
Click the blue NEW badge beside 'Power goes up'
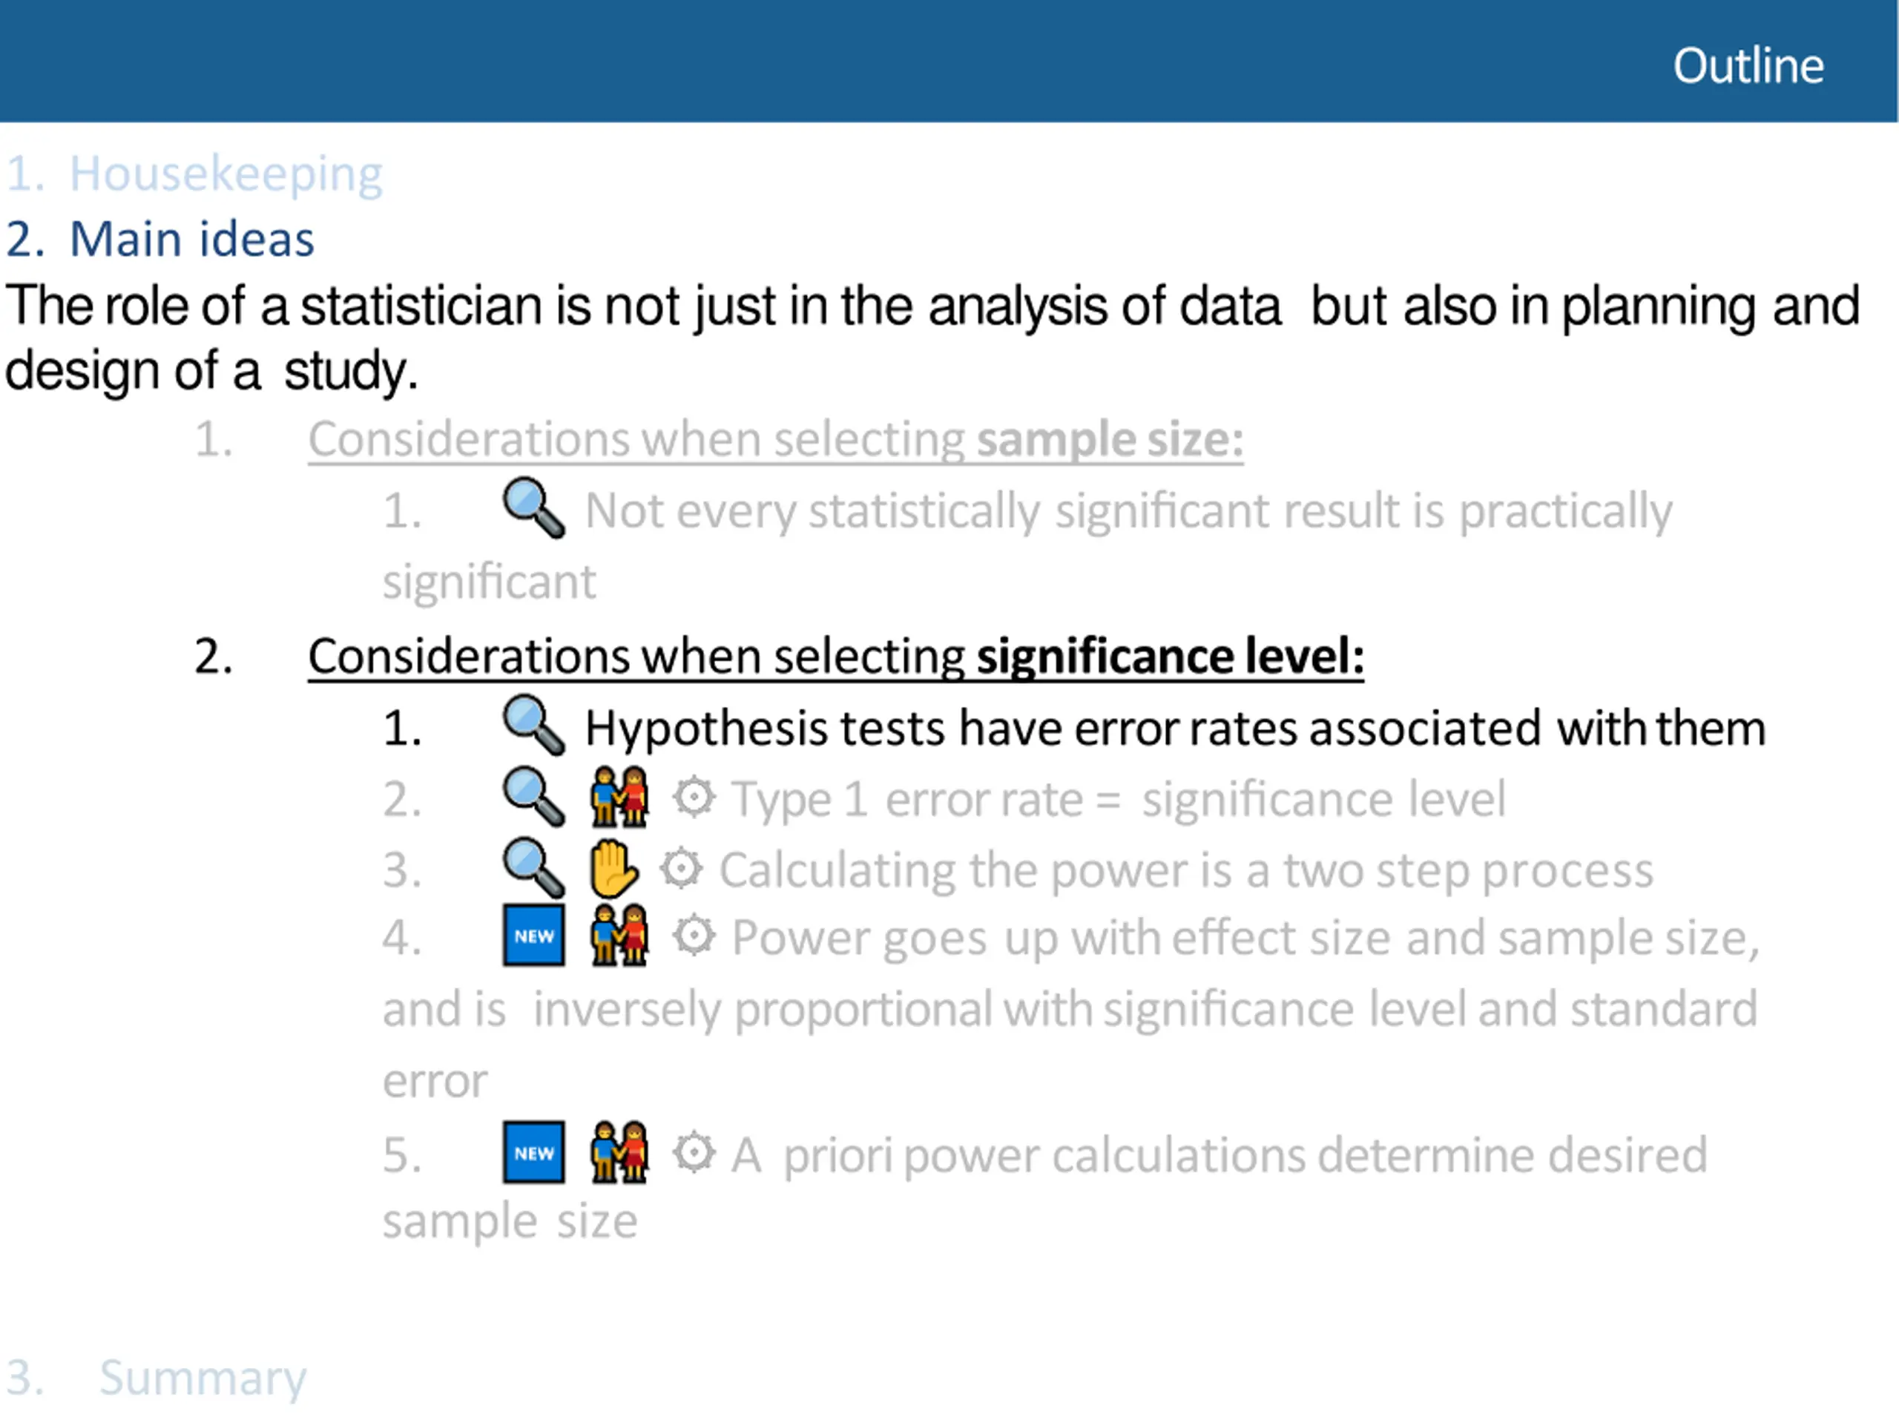[534, 935]
